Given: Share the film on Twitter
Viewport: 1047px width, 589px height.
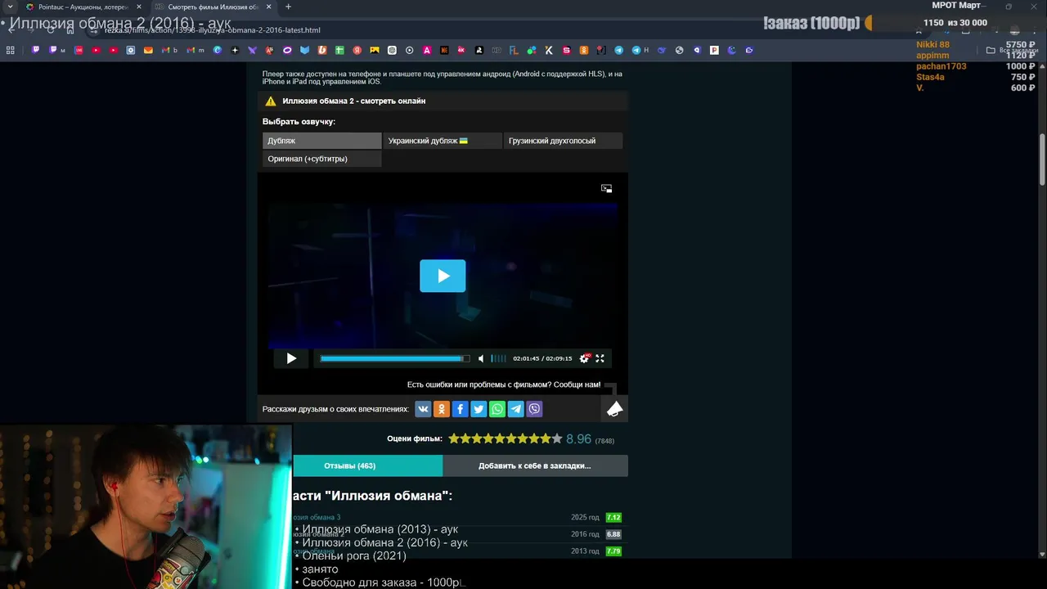Looking at the screenshot, I should coord(479,409).
